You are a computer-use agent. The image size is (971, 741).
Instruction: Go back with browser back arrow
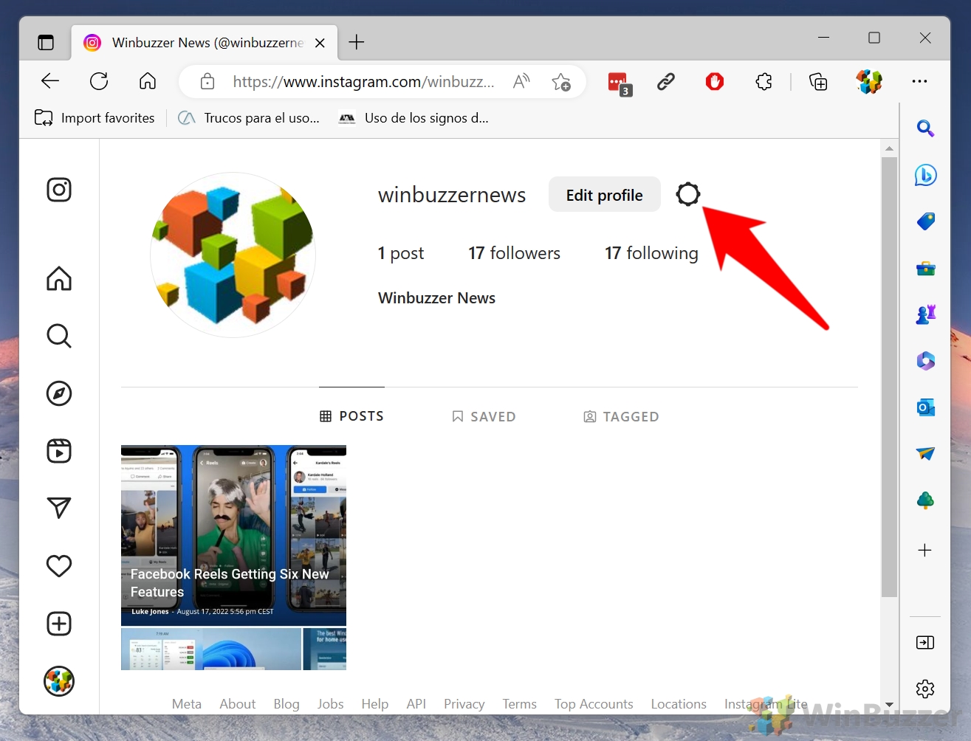click(50, 81)
